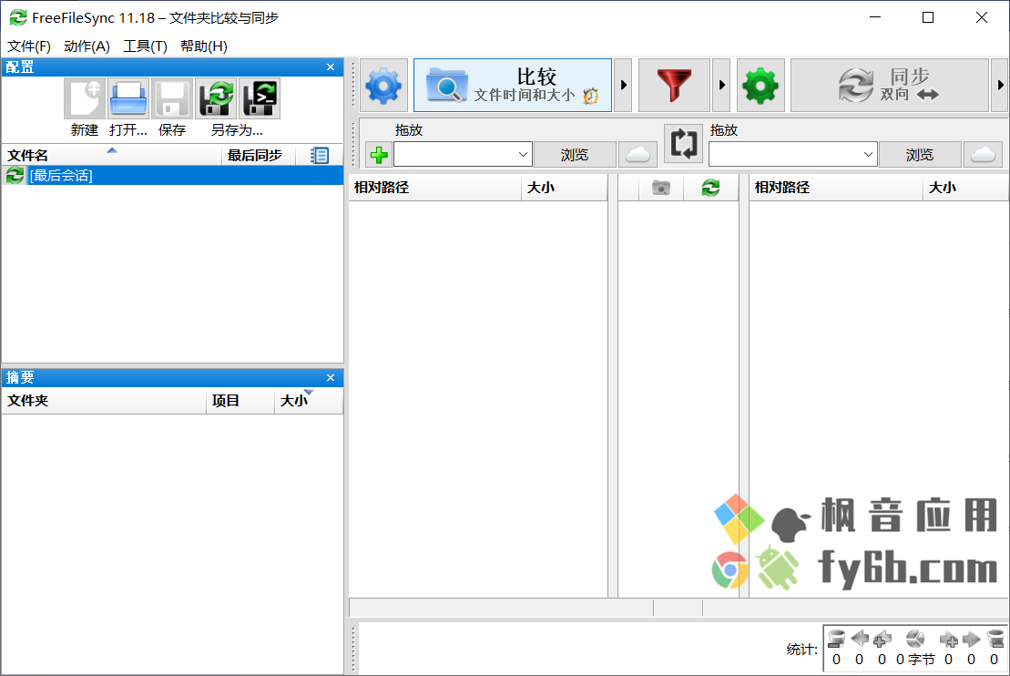Viewport: 1010px width, 676px height.
Task: Sort configurations by 文件名 column
Action: (x=112, y=155)
